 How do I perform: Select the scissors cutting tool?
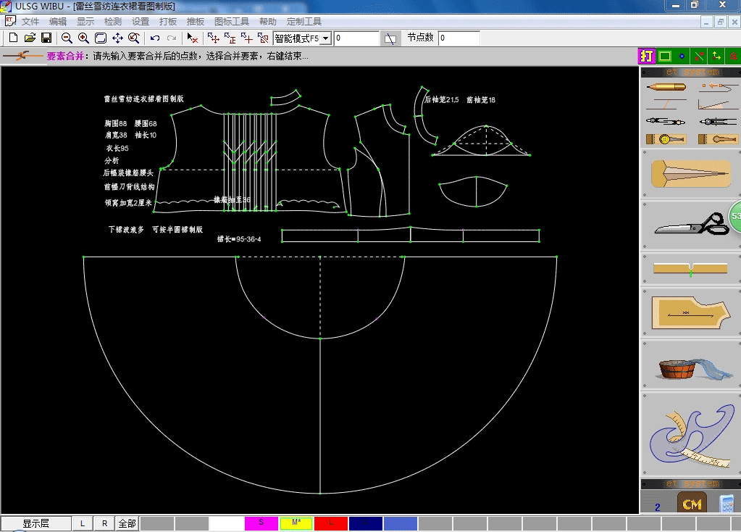pyautogui.click(x=690, y=225)
